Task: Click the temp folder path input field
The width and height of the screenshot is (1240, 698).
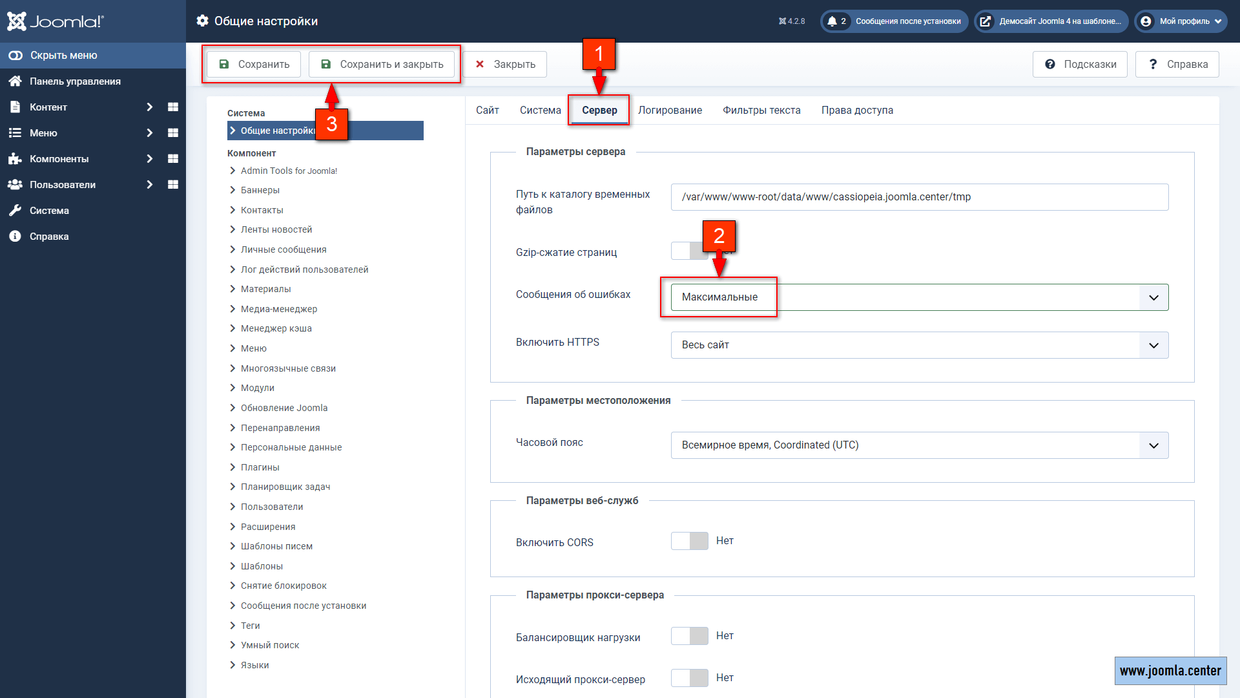Action: [920, 197]
